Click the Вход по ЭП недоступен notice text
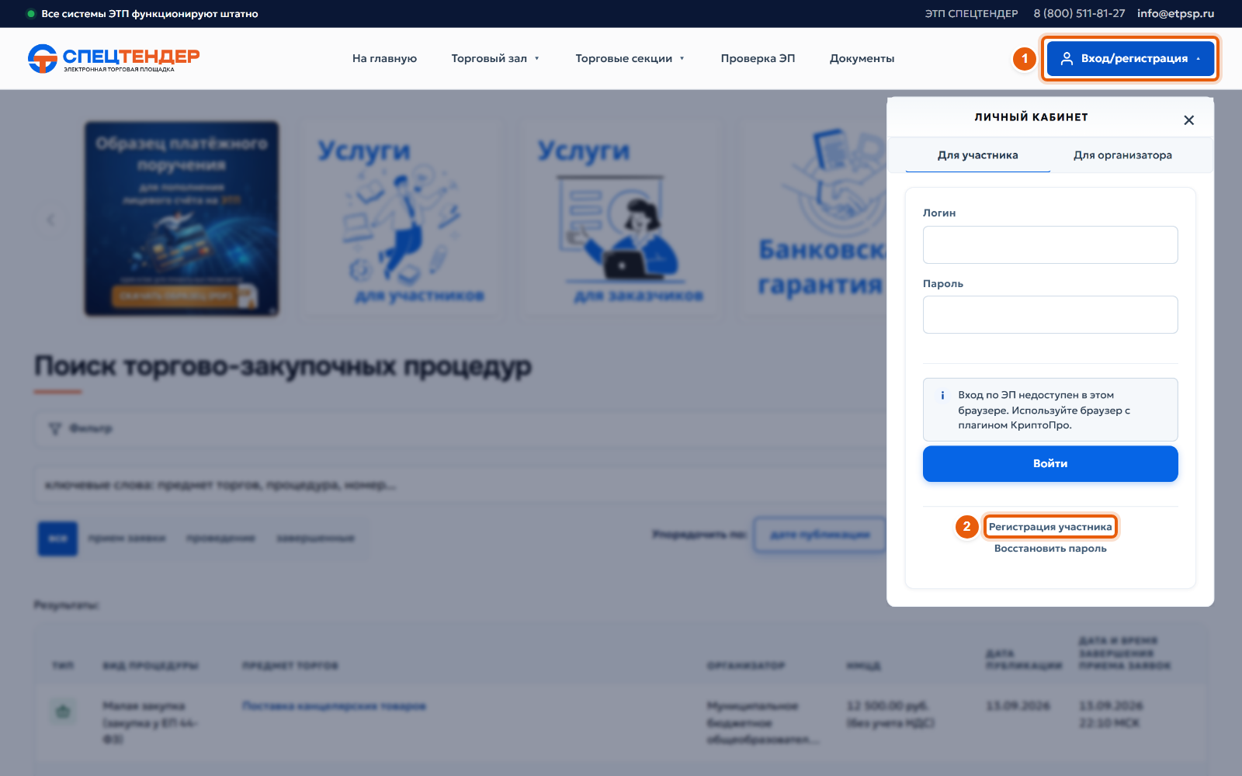 tap(1044, 410)
